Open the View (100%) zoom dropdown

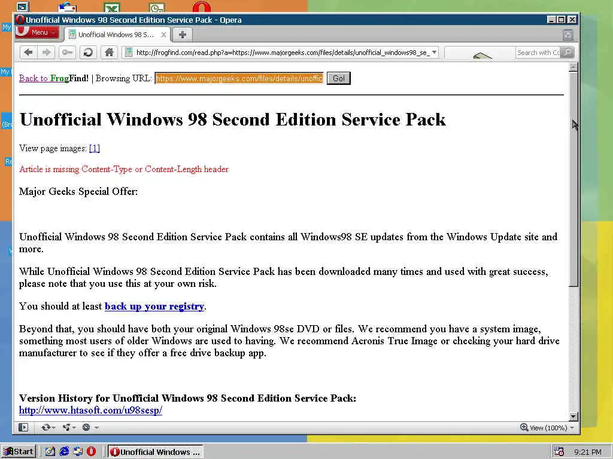pyautogui.click(x=551, y=428)
